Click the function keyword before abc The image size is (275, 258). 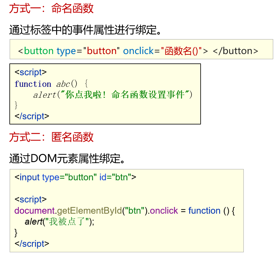[33, 84]
